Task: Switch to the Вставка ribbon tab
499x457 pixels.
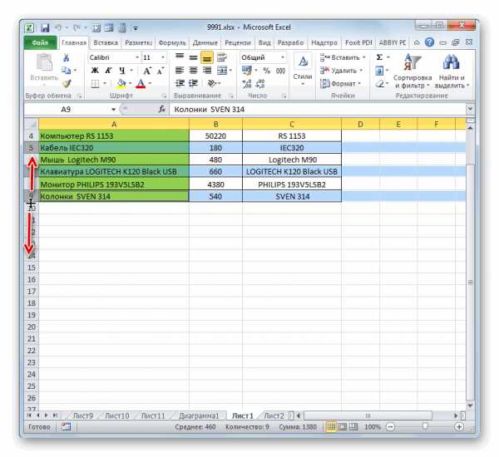Action: click(106, 42)
